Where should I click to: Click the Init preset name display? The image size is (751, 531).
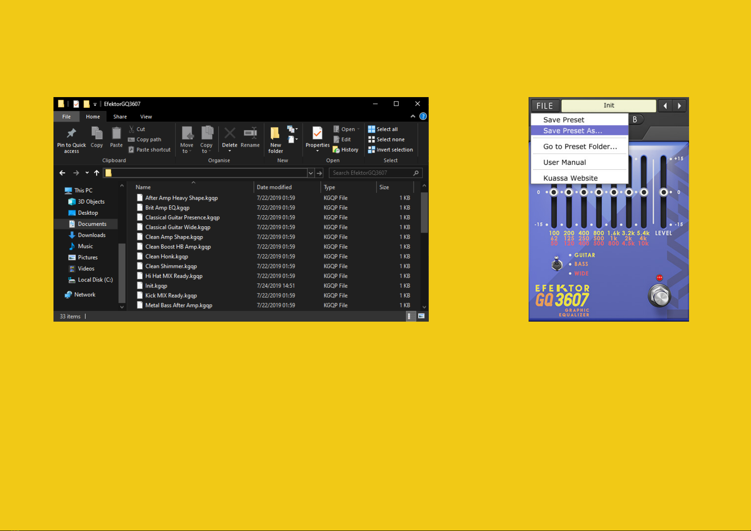(x=608, y=106)
